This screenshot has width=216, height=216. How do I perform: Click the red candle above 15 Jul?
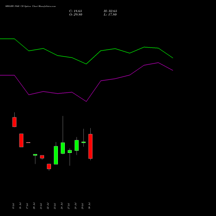14,122
